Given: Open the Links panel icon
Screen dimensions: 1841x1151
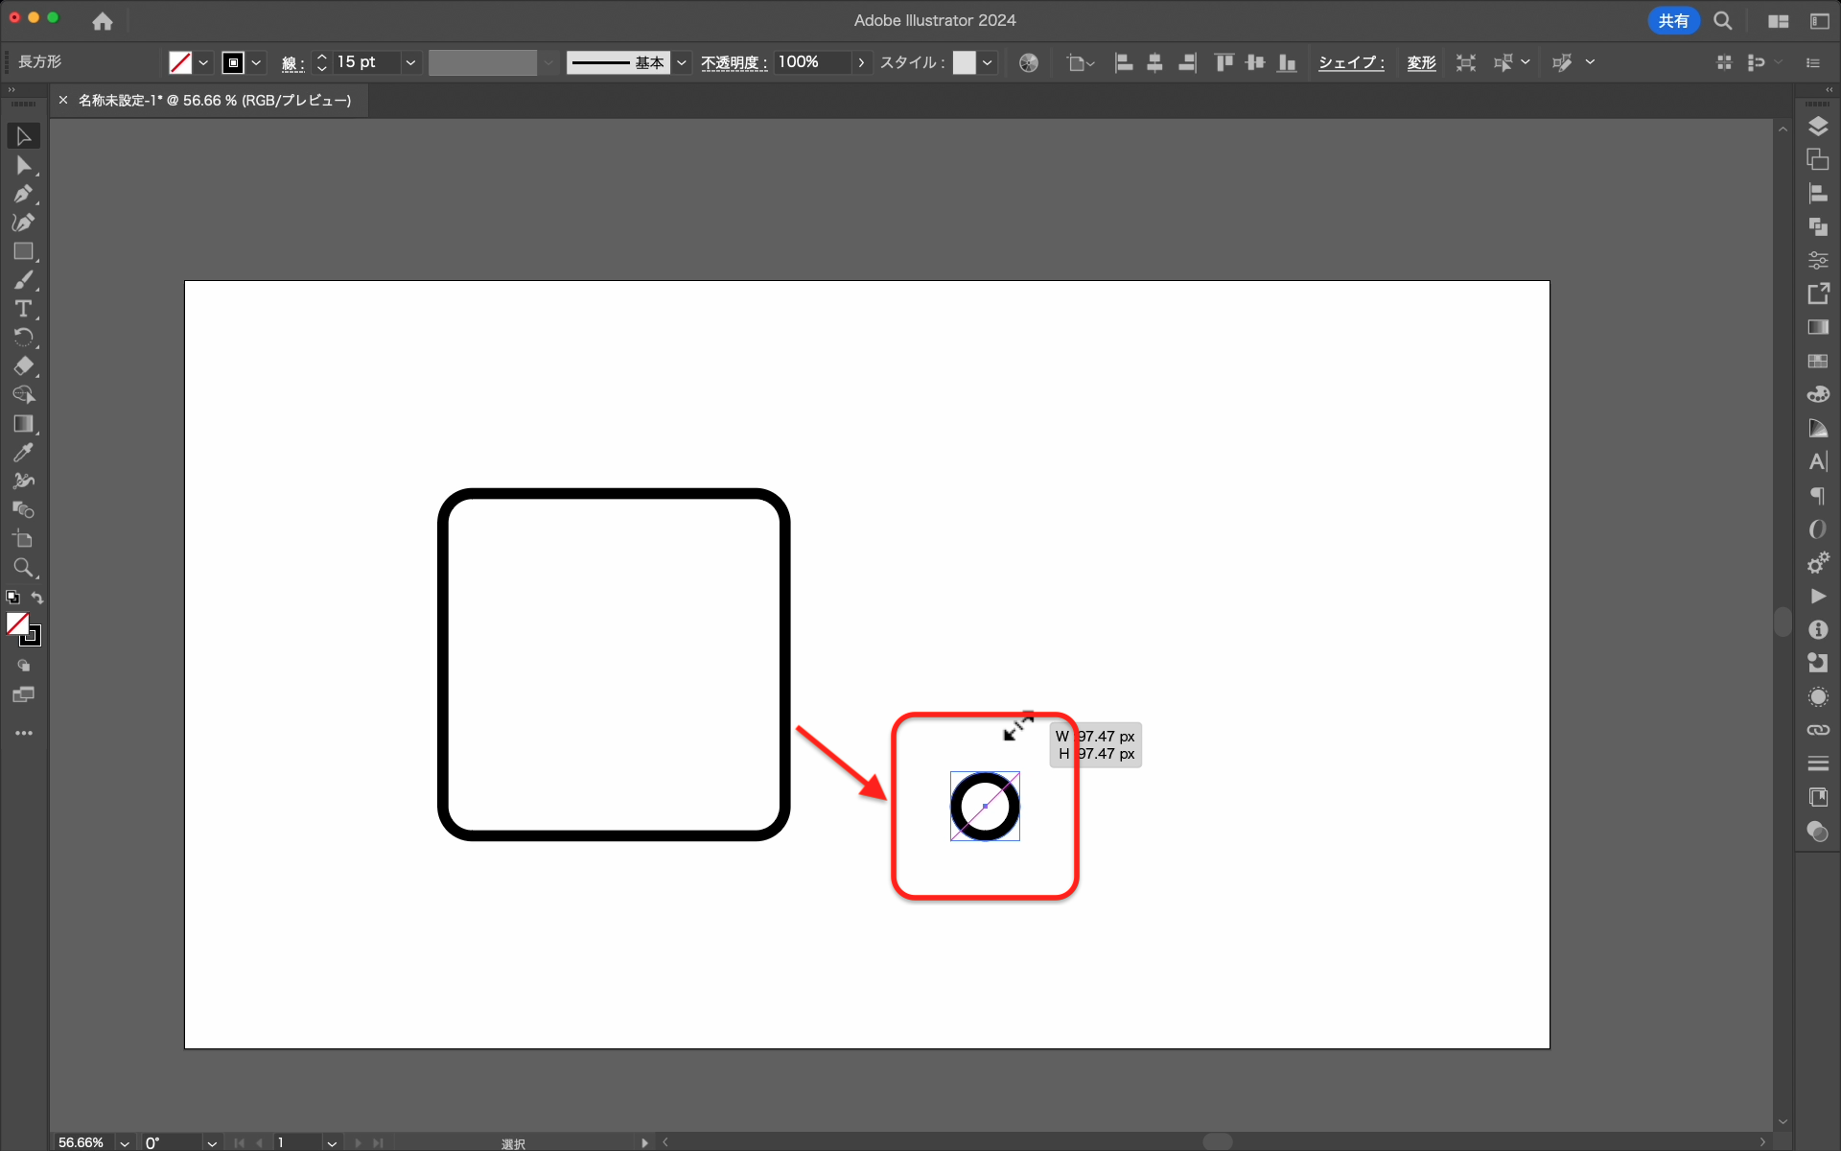Looking at the screenshot, I should click(1817, 730).
